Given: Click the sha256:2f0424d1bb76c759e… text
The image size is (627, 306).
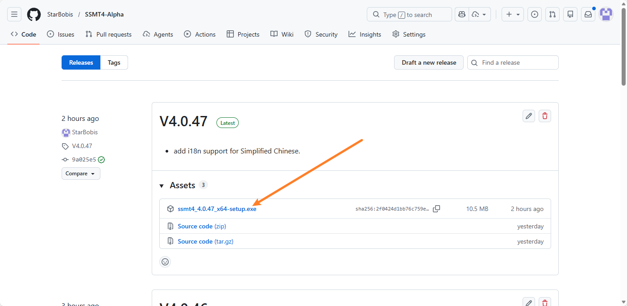Looking at the screenshot, I should coord(392,209).
